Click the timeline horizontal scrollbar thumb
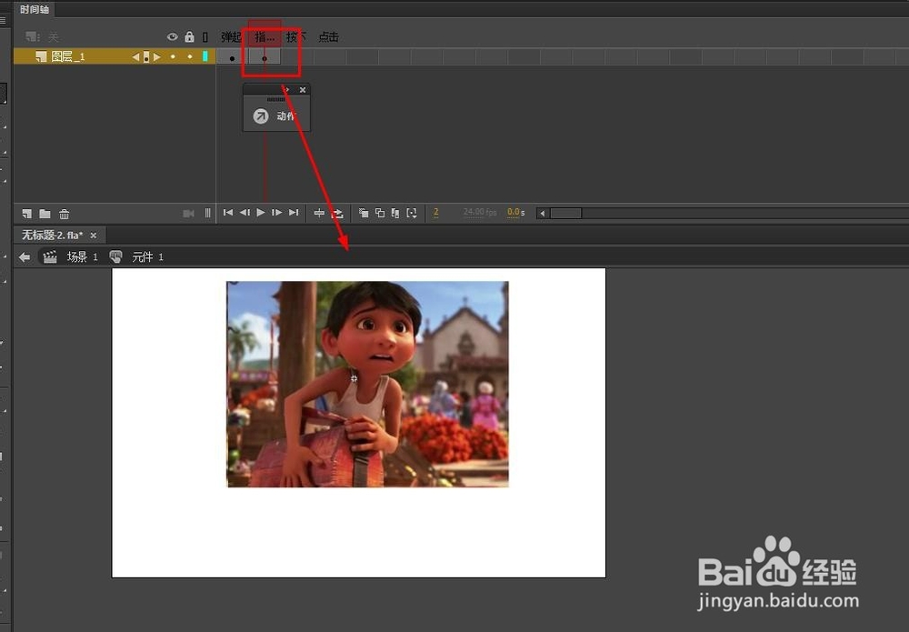The height and width of the screenshot is (632, 909). click(x=565, y=214)
